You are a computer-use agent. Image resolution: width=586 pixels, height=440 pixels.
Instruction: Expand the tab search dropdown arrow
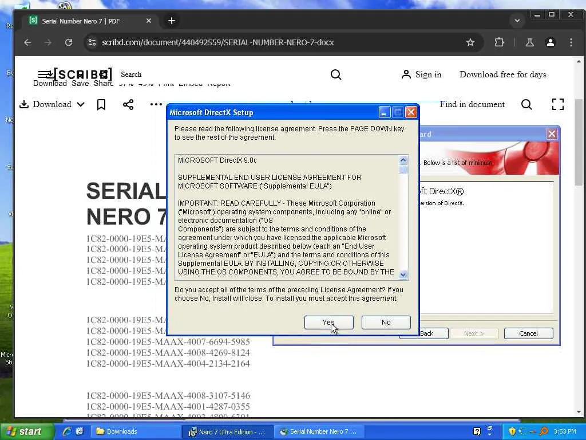[x=517, y=21]
